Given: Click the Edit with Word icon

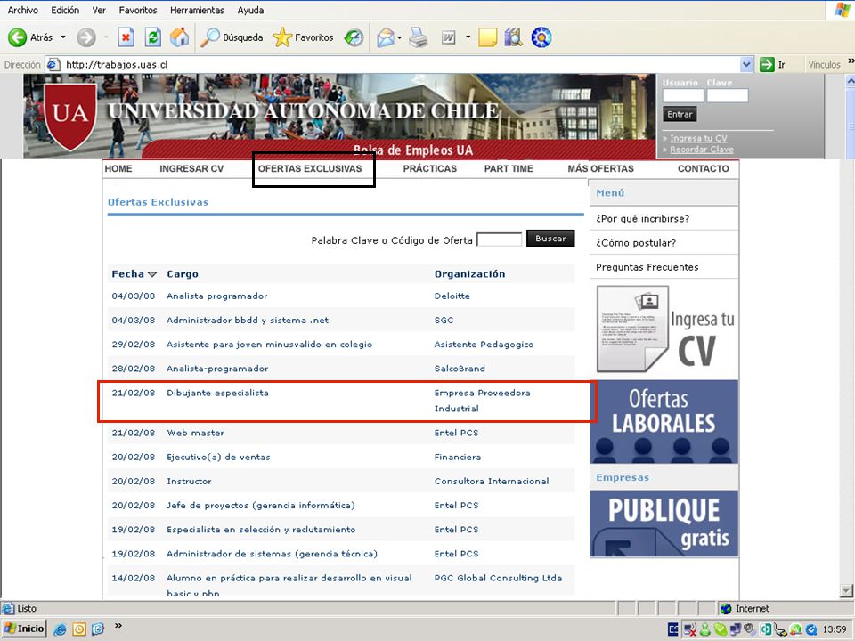Looking at the screenshot, I should (x=448, y=37).
